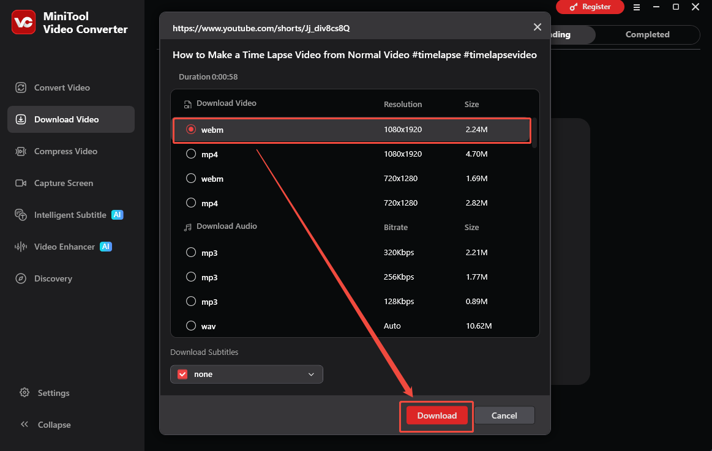Click the YouTube shorts URL text
This screenshot has width=712, height=451.
261,28
